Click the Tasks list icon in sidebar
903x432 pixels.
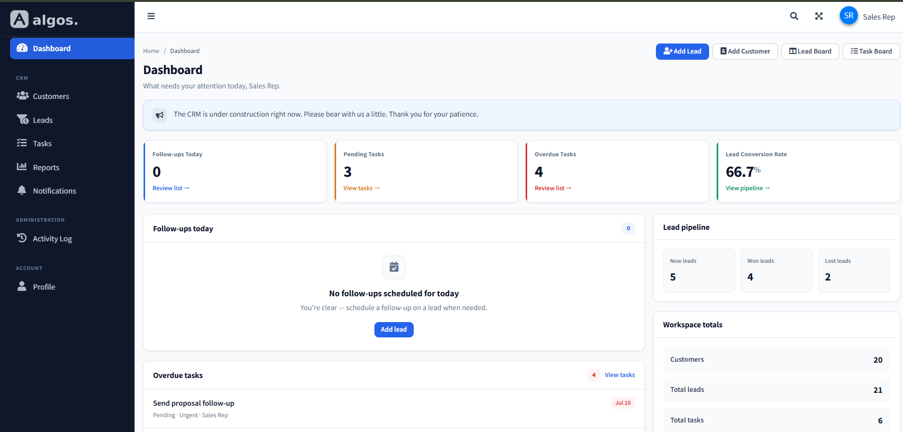tap(22, 143)
